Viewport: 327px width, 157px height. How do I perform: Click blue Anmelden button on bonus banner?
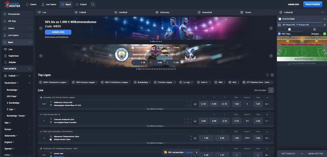[x=58, y=32]
